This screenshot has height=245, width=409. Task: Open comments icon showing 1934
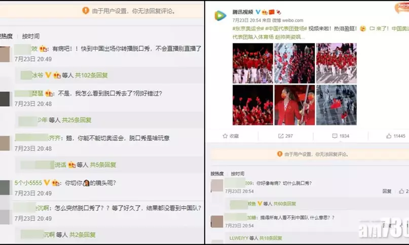[334, 136]
